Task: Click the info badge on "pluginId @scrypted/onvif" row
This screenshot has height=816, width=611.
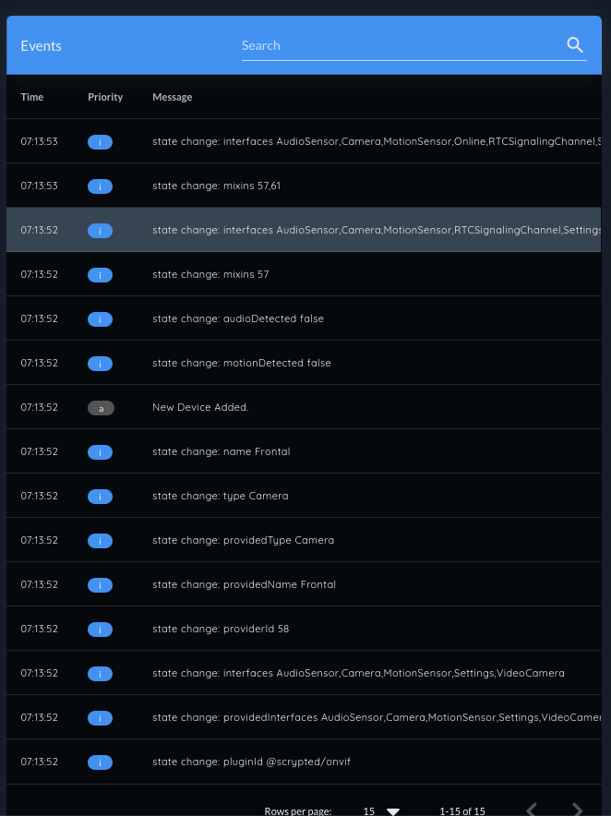Action: pos(100,762)
